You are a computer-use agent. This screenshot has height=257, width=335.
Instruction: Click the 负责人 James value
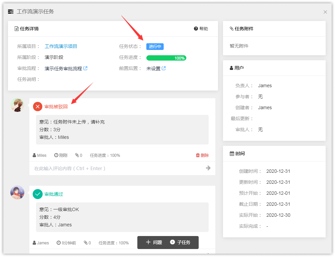click(x=265, y=86)
